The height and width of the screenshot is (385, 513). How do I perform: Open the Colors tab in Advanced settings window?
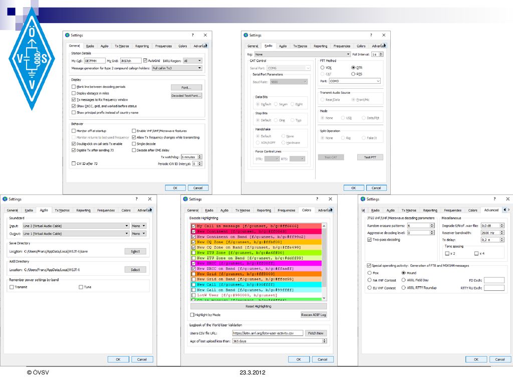click(x=473, y=210)
